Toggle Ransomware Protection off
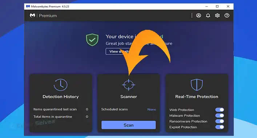 point(220,121)
